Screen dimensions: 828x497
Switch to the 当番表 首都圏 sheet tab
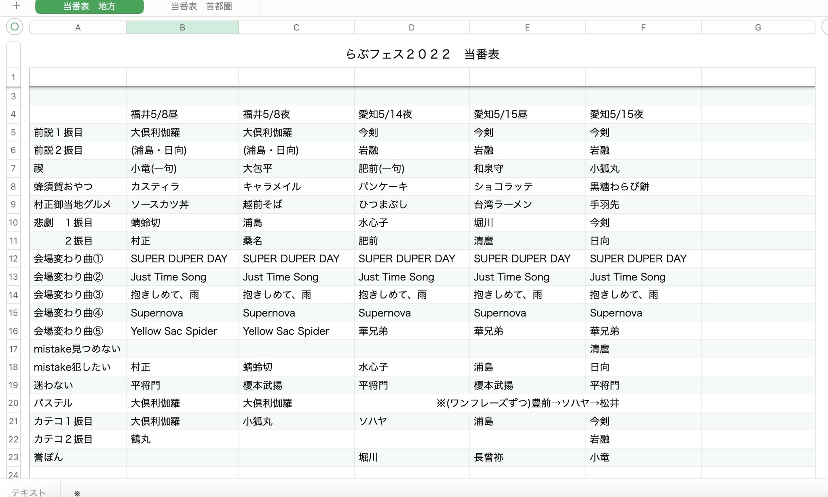(x=201, y=6)
